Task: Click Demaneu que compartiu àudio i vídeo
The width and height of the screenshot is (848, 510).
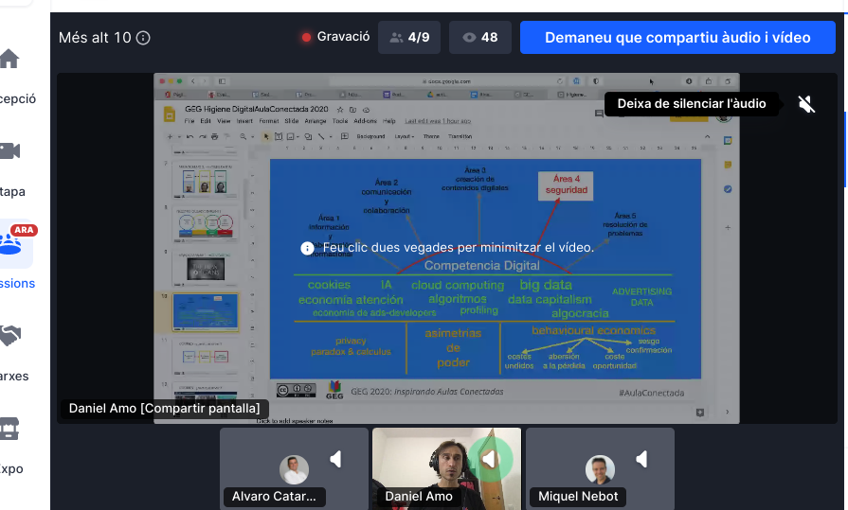Action: pos(677,37)
